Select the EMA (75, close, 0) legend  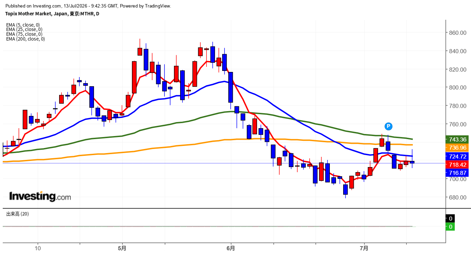24,34
